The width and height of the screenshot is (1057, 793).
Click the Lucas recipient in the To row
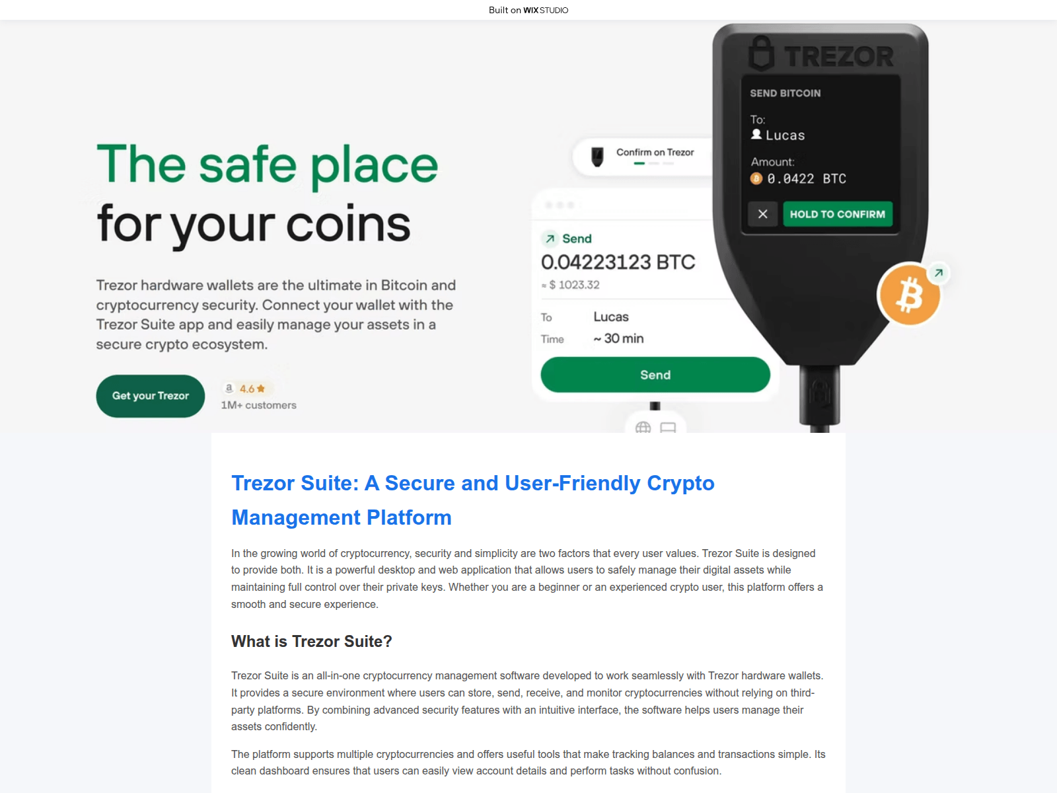click(611, 317)
